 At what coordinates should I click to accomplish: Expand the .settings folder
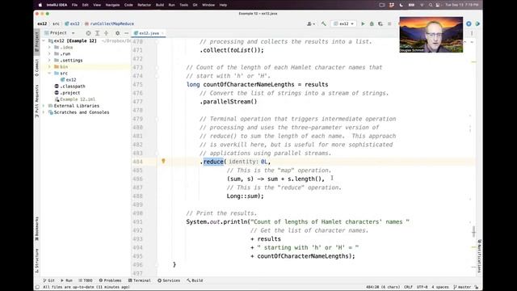(x=49, y=61)
